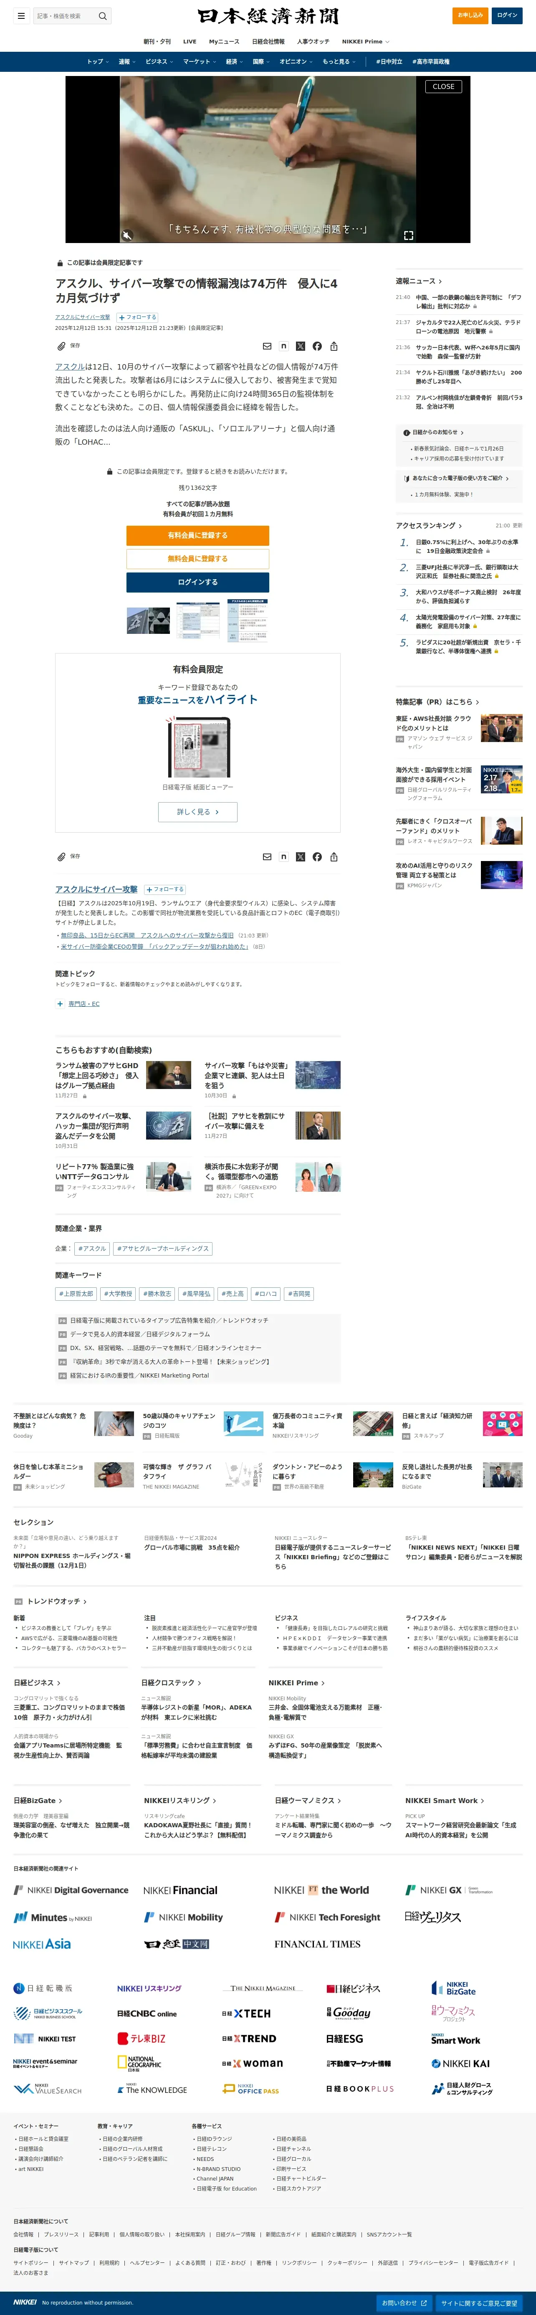Open the NIKKEI Mobility logo link
536x2315 pixels.
pos(183,1917)
